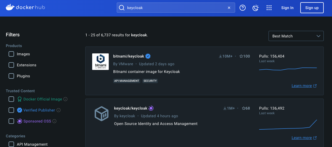Click Sponsored OSS info icon
Image resolution: width=332 pixels, height=147 pixels.
point(54,121)
